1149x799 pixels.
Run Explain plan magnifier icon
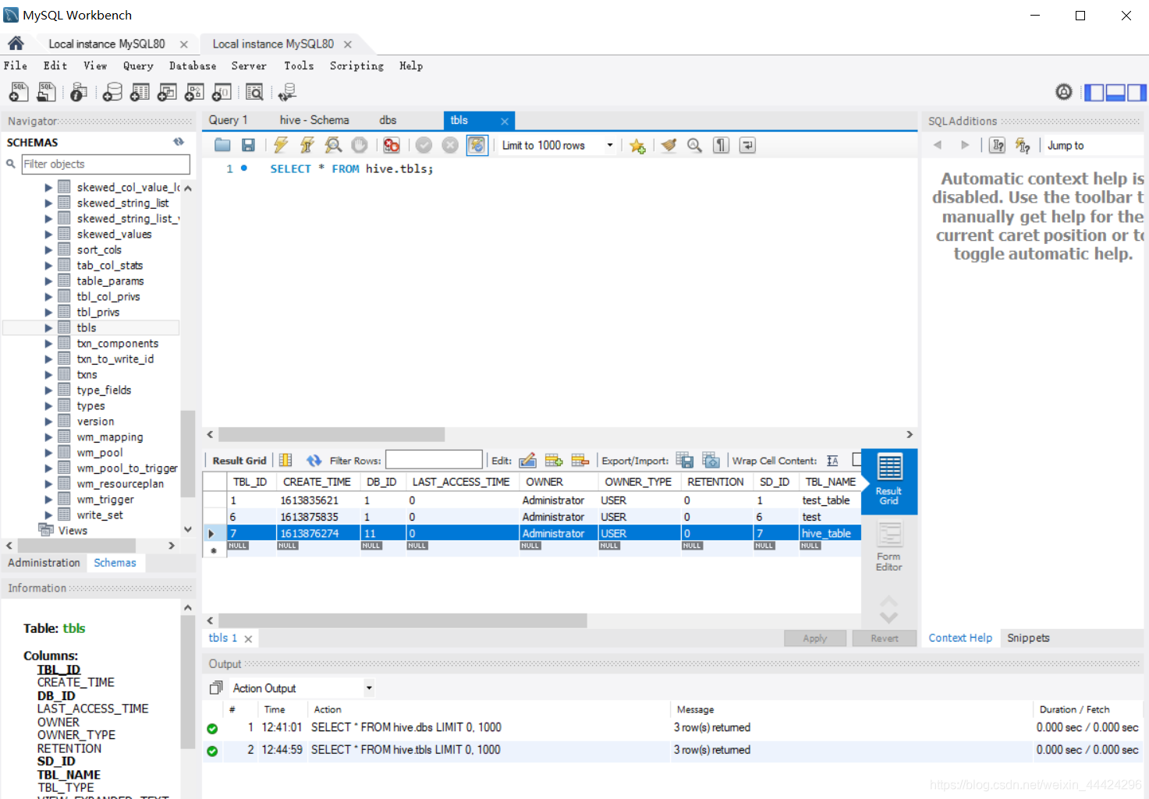[333, 145]
